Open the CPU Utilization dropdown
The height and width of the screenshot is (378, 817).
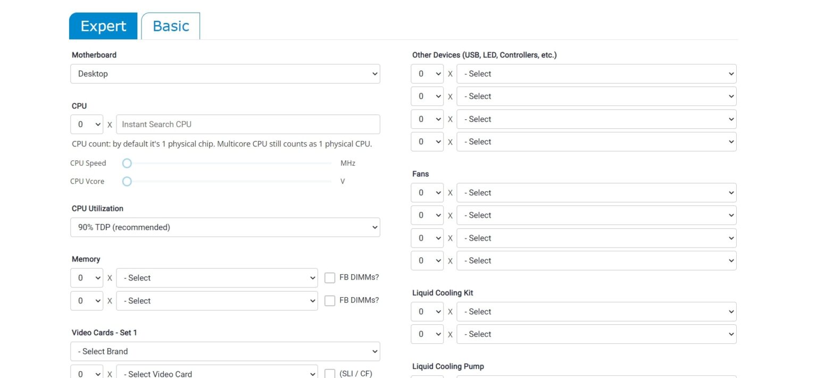225,227
